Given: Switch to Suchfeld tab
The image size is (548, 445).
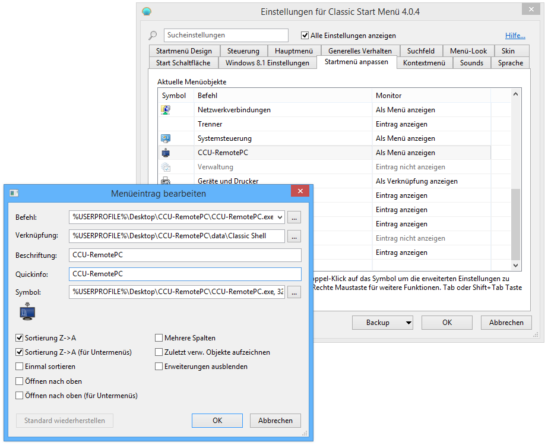Looking at the screenshot, I should click(x=421, y=51).
